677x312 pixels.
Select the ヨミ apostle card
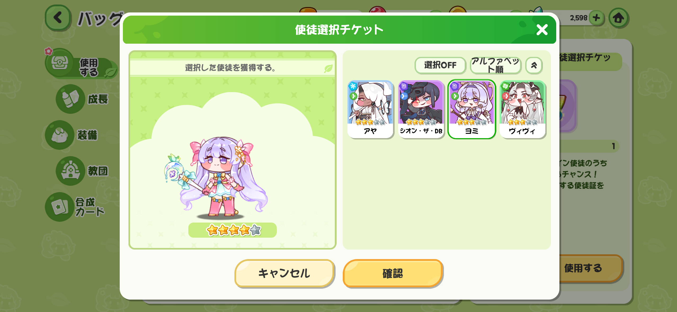point(472,109)
